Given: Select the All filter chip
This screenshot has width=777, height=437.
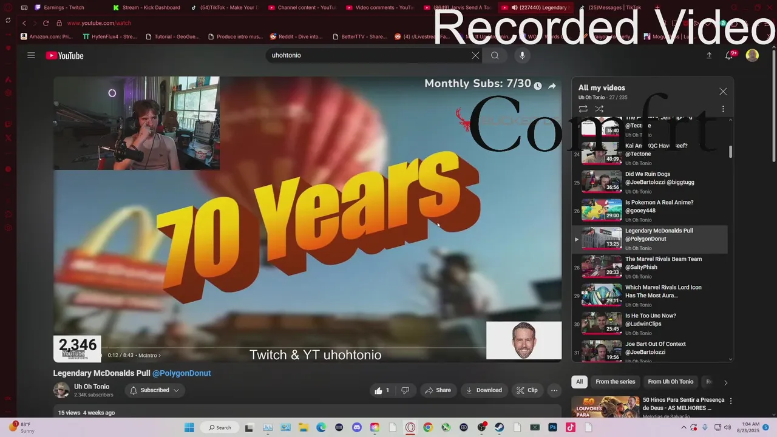Looking at the screenshot, I should point(580,382).
